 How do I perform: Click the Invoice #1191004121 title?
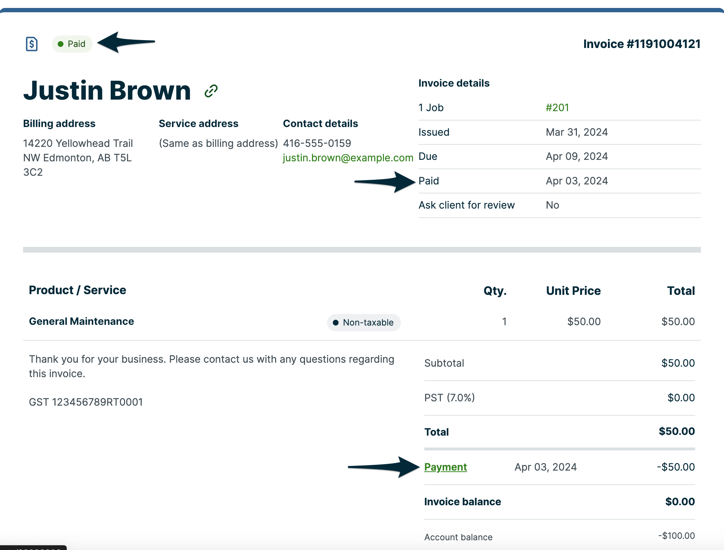[x=642, y=44]
